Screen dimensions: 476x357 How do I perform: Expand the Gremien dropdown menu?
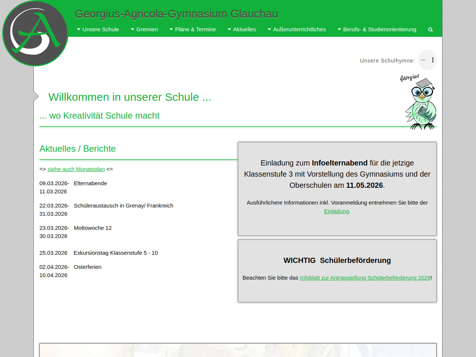pyautogui.click(x=144, y=29)
